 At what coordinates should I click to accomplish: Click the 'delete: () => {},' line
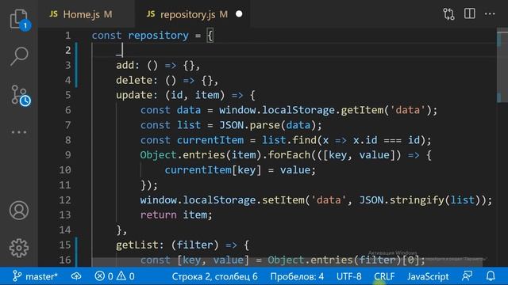click(167, 80)
